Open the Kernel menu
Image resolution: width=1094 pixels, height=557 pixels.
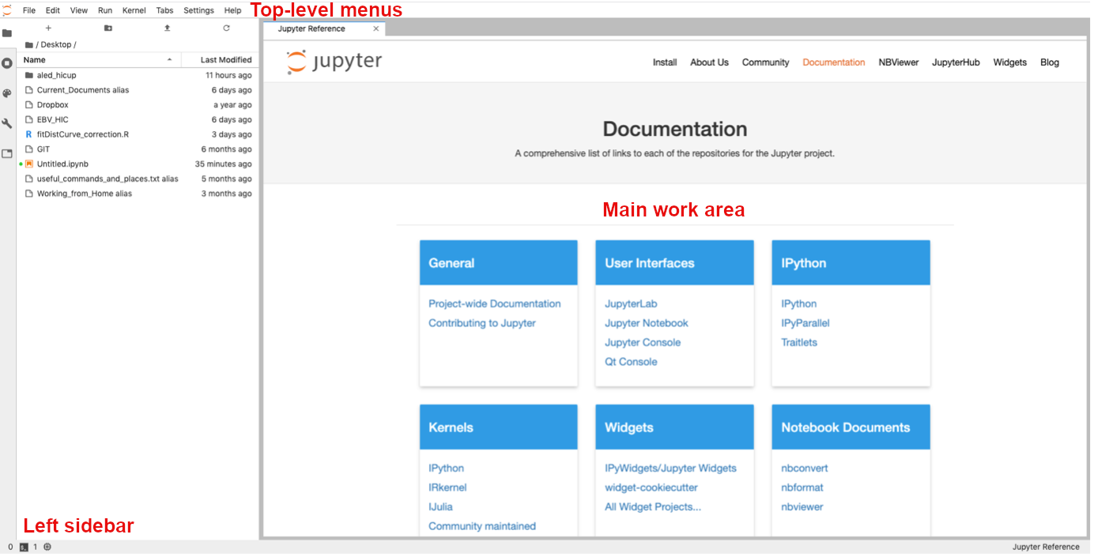[134, 11]
